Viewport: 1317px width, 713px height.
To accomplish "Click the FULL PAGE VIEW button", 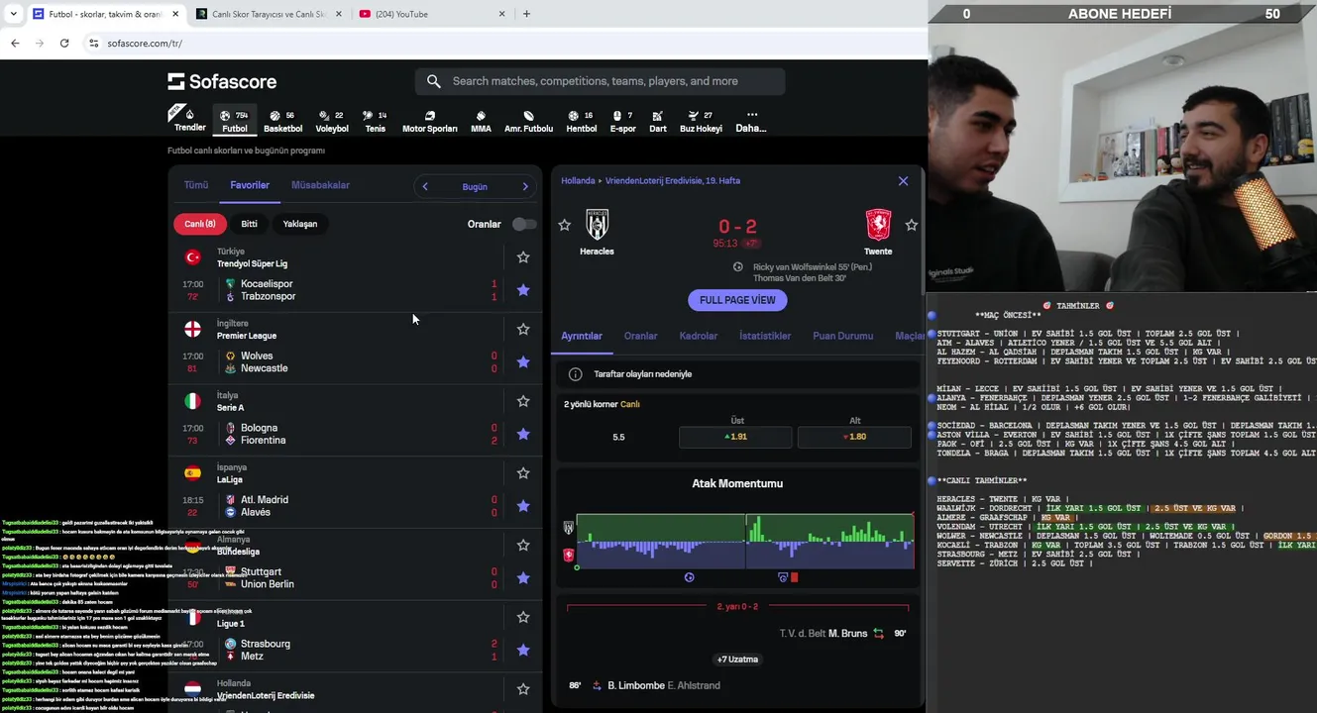I will point(737,300).
